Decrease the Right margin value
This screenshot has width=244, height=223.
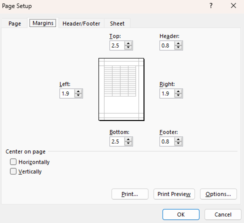click(x=178, y=95)
